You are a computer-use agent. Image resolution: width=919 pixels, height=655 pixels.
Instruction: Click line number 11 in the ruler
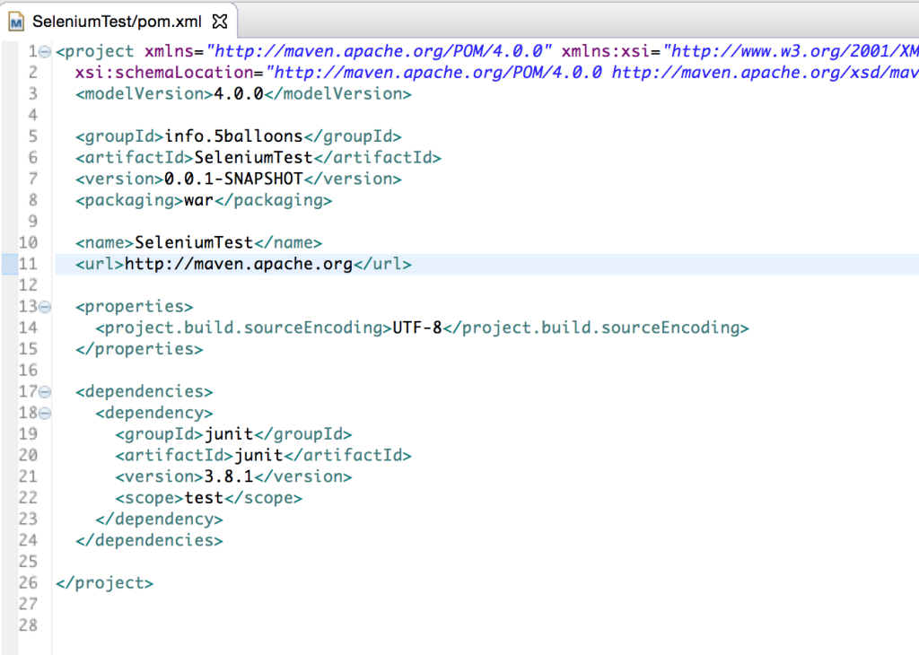pos(28,264)
